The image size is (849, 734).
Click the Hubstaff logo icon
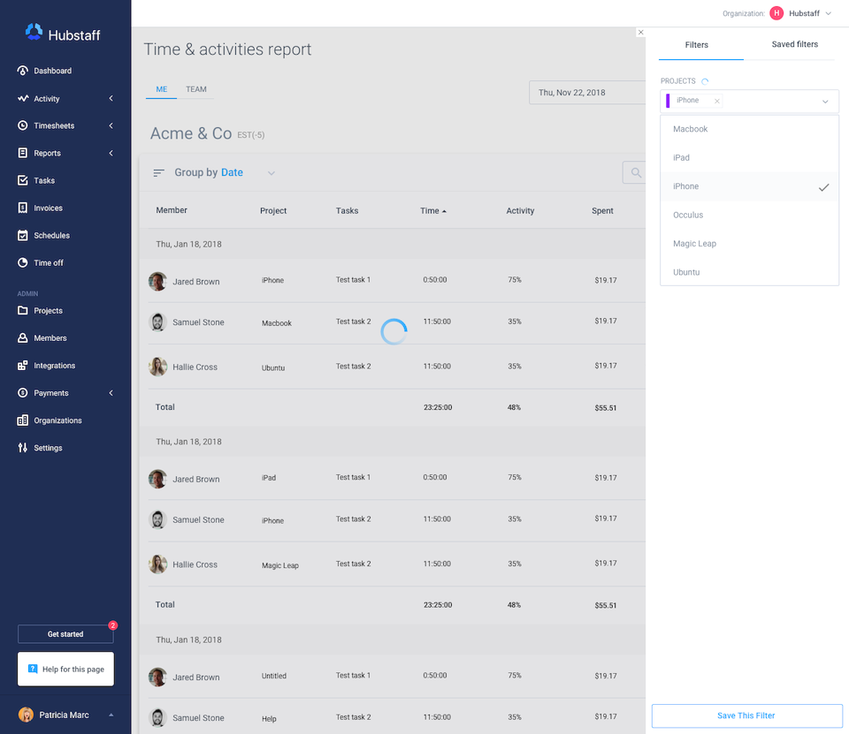coord(34,33)
